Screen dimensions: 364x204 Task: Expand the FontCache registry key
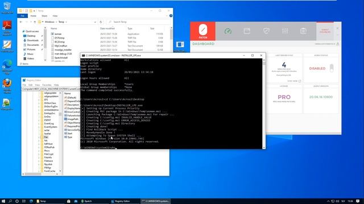[x=39, y=171]
